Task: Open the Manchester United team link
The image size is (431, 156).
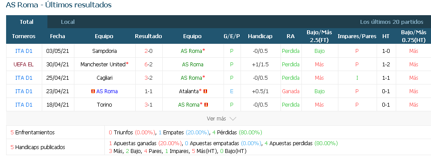Action: [x=103, y=64]
